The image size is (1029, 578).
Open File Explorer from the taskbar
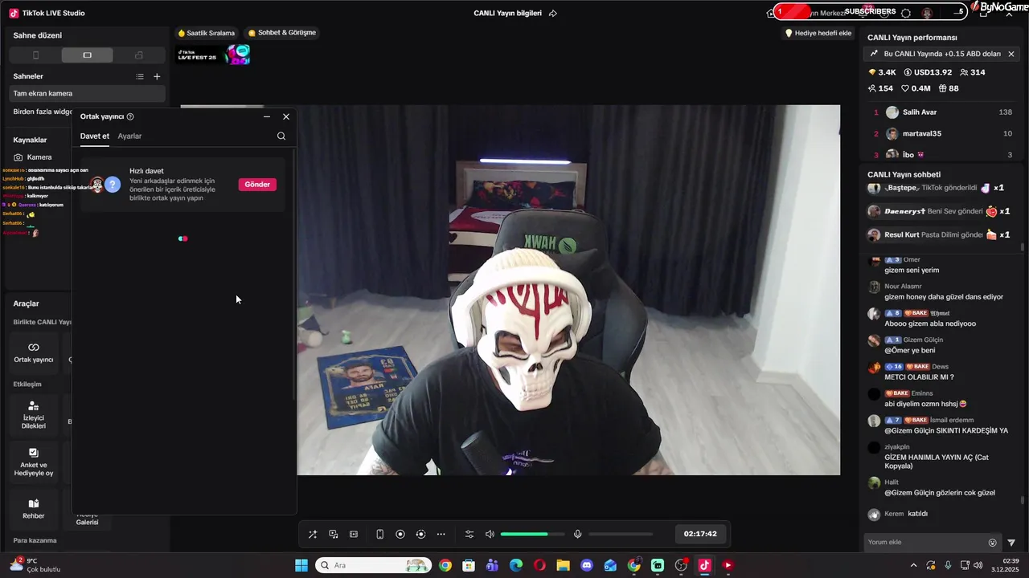[563, 565]
